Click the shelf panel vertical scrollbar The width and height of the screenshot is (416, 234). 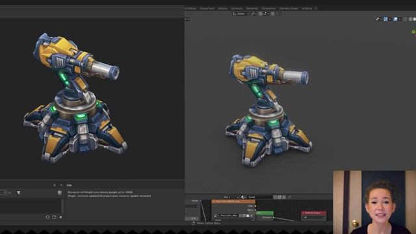(x=62, y=205)
